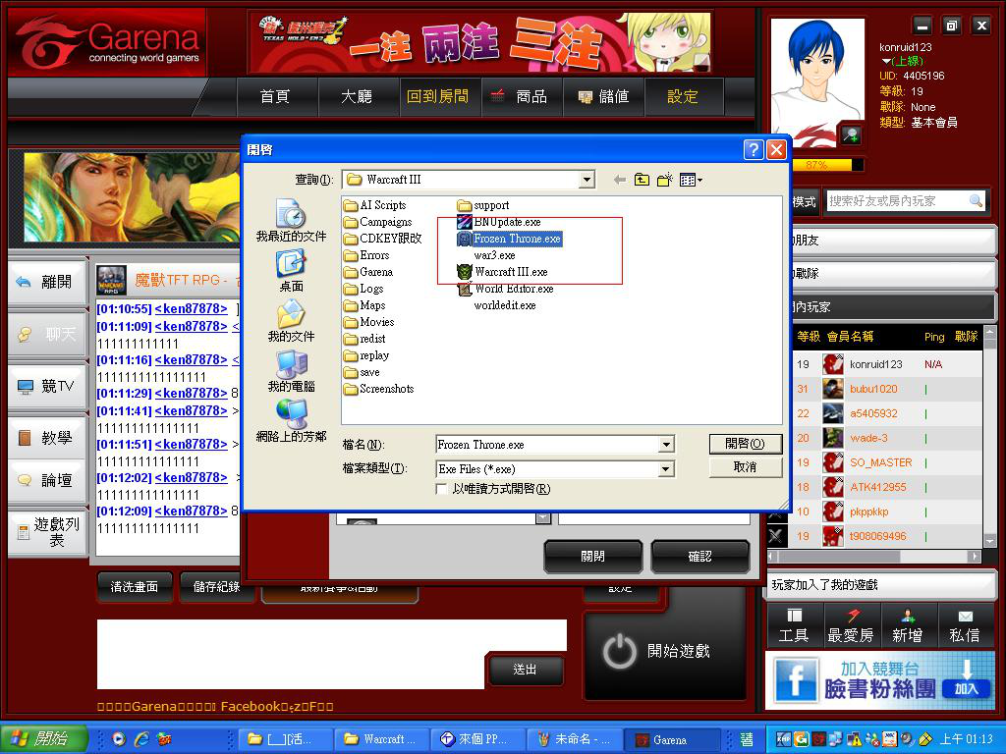Open the 論壇 forum sidebar button

[x=47, y=480]
